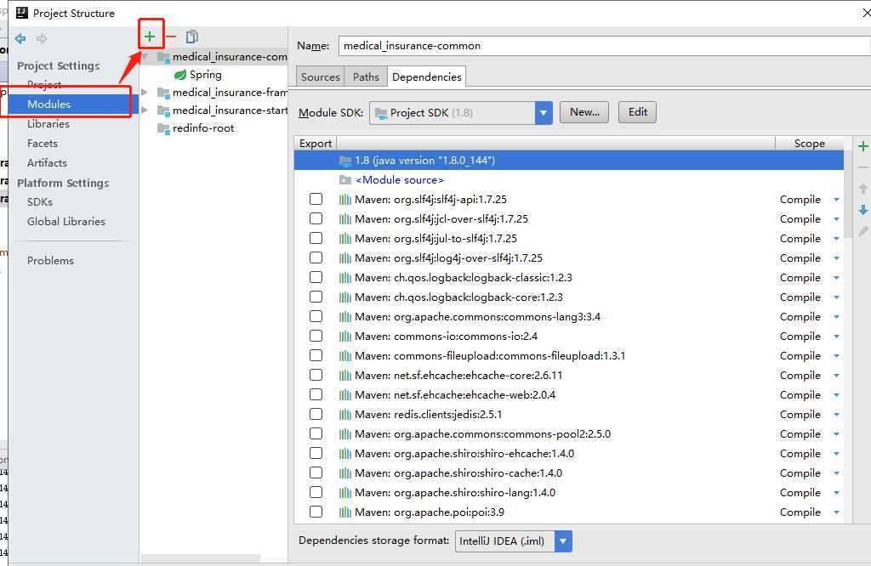The height and width of the screenshot is (566, 871).
Task: Click the library icon of poi:3.9
Action: pos(345,512)
